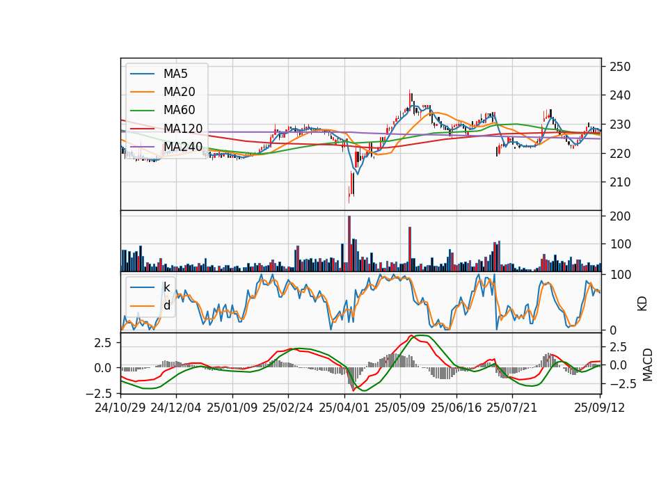Click the 200 volume axis tick
Viewport: 668px width, 480px height.
click(x=620, y=216)
